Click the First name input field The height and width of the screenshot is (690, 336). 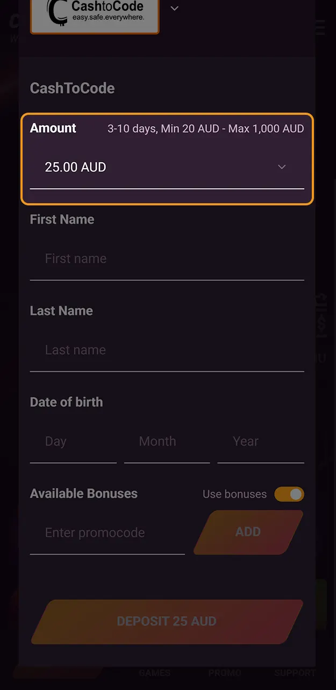[x=167, y=259]
